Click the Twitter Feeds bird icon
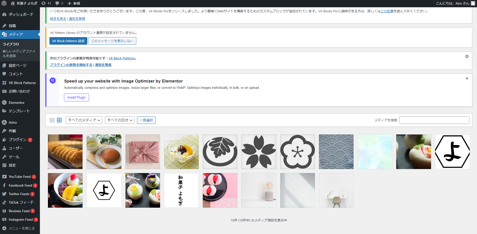This screenshot has width=477, height=234. (x=4, y=194)
